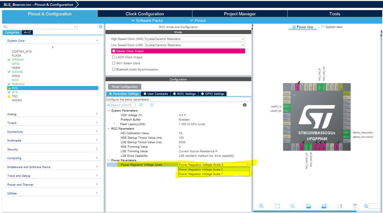Go to next parameter search result

tap(152, 105)
